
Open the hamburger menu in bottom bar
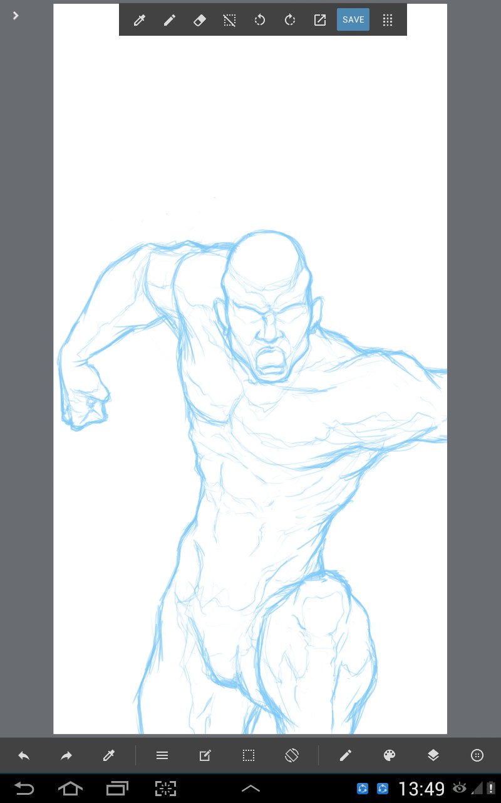click(162, 756)
